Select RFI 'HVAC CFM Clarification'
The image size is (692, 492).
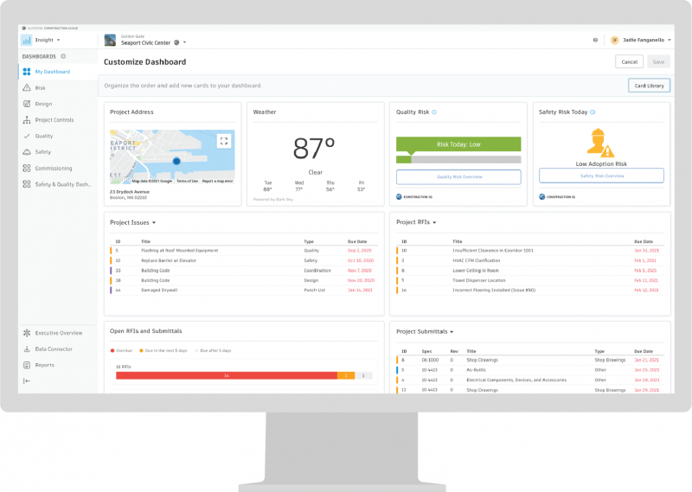(x=530, y=260)
